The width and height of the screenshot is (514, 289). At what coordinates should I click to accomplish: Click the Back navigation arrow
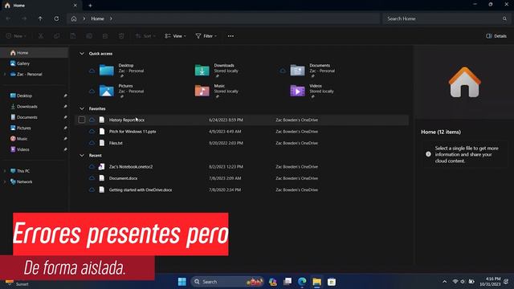9,18
